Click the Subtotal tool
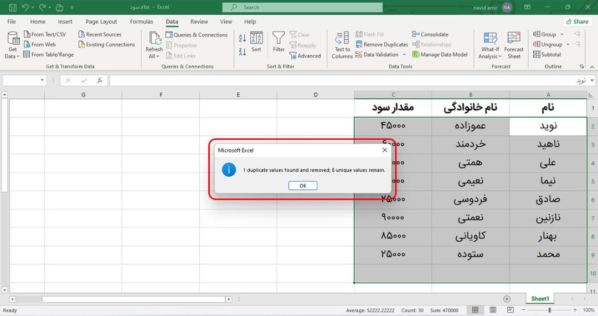598x316 pixels. click(547, 55)
